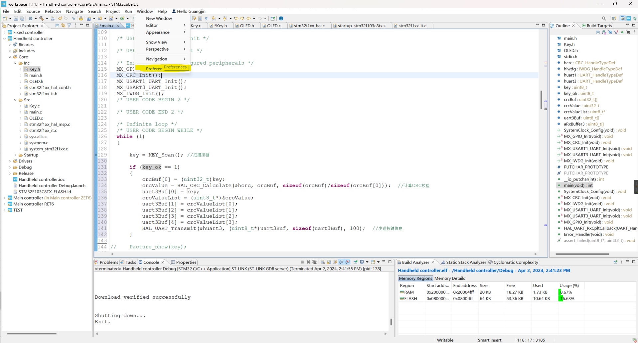Switch to stm32f1xx_hal.c editor tab

click(x=309, y=26)
